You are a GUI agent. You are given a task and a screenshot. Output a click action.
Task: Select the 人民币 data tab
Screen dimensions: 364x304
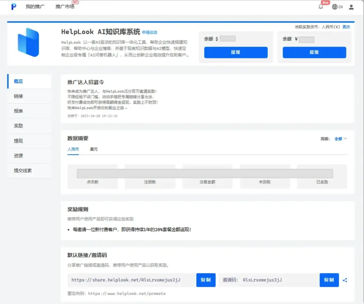(x=73, y=149)
